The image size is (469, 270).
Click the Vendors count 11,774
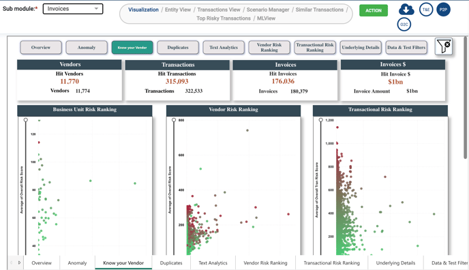click(x=82, y=91)
